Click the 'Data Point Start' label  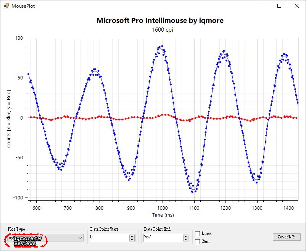point(104,229)
